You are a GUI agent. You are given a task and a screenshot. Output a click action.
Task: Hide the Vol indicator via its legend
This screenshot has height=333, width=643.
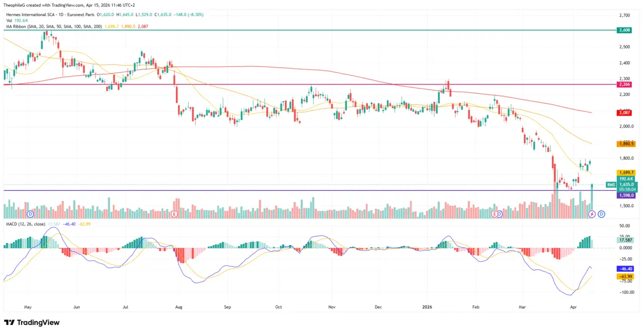click(x=10, y=20)
